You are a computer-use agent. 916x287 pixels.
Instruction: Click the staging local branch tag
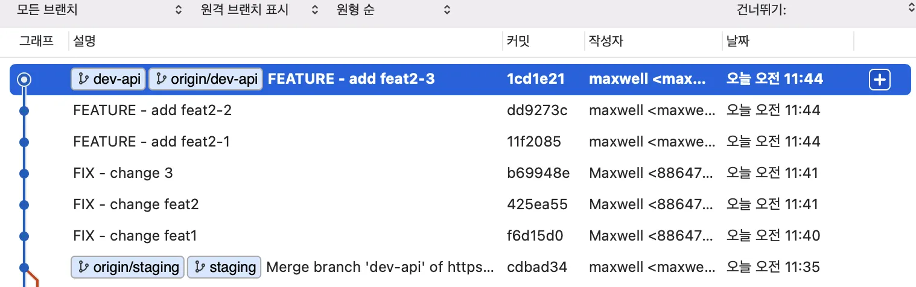tap(224, 266)
